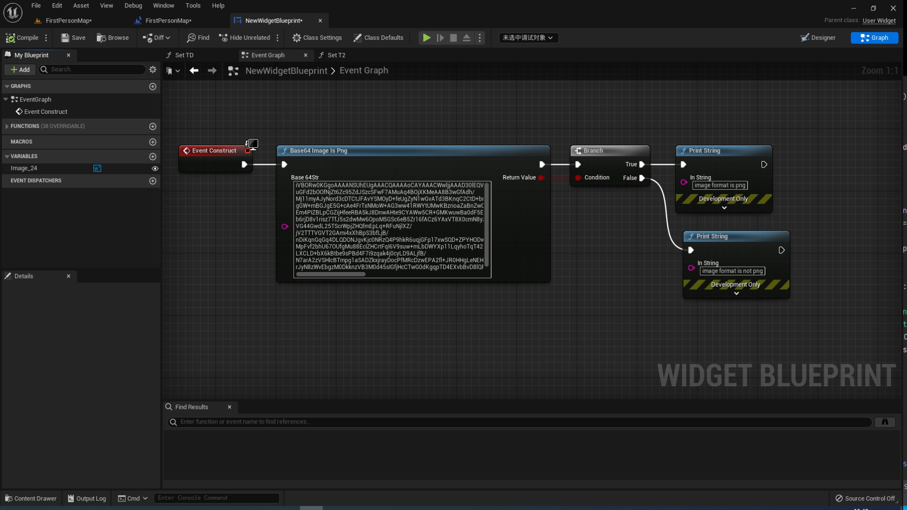This screenshot has width=907, height=510.
Task: Toggle Image_24 variable visibility eye
Action: [x=154, y=169]
